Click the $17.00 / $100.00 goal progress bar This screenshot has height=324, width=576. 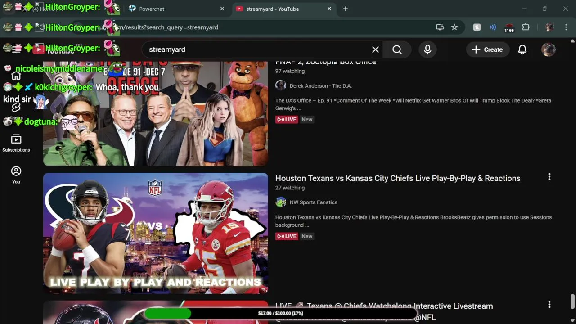click(x=280, y=313)
